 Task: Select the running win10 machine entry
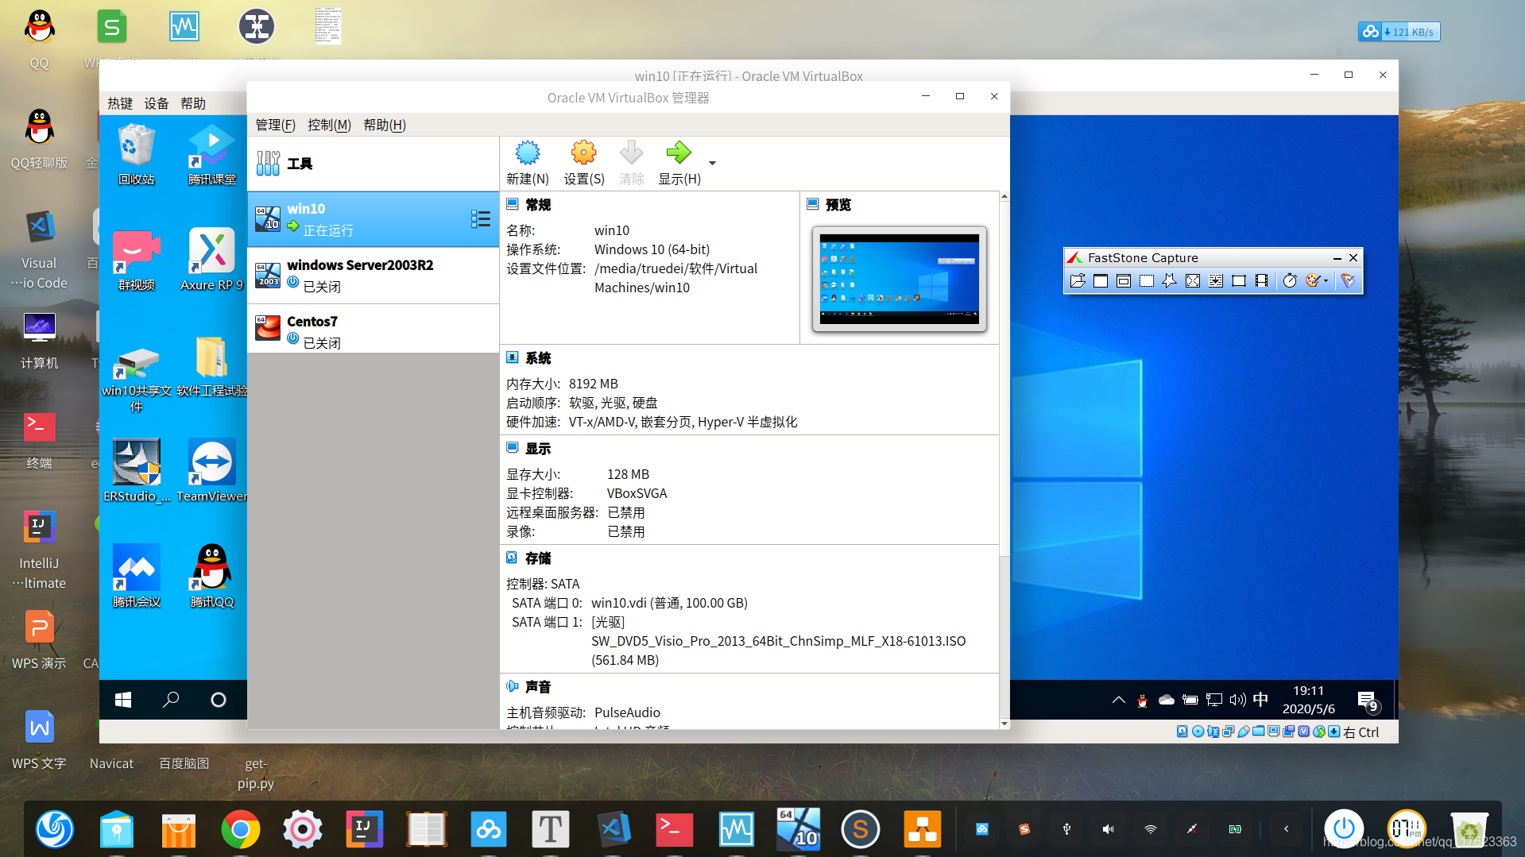[373, 219]
